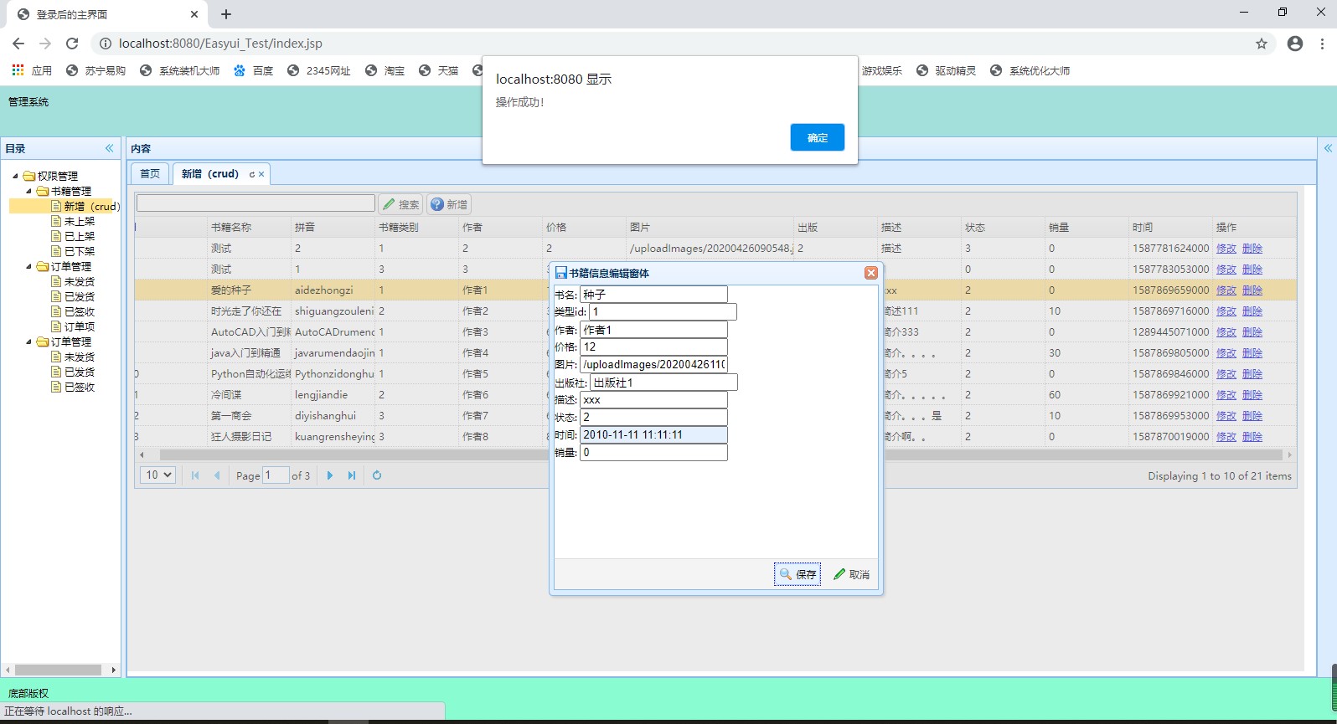1337x724 pixels.
Task: Collapse the first 订单管理 tree node
Action: click(x=28, y=266)
